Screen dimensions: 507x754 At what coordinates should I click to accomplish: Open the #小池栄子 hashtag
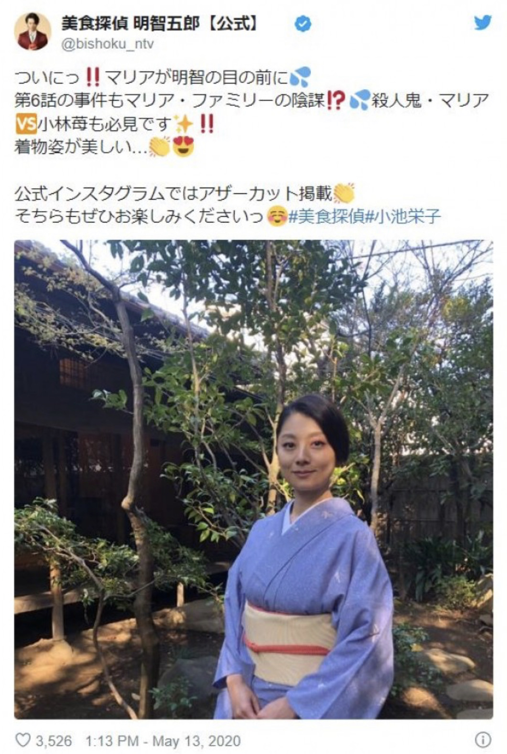pos(403,217)
